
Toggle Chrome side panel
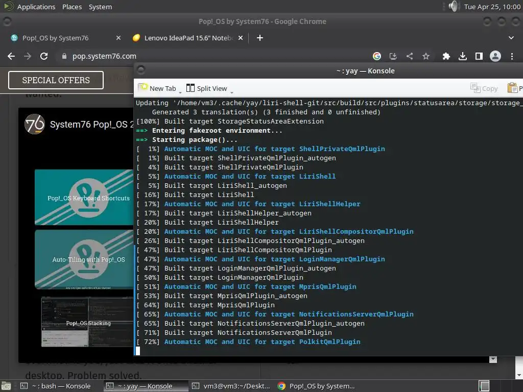pos(479,56)
